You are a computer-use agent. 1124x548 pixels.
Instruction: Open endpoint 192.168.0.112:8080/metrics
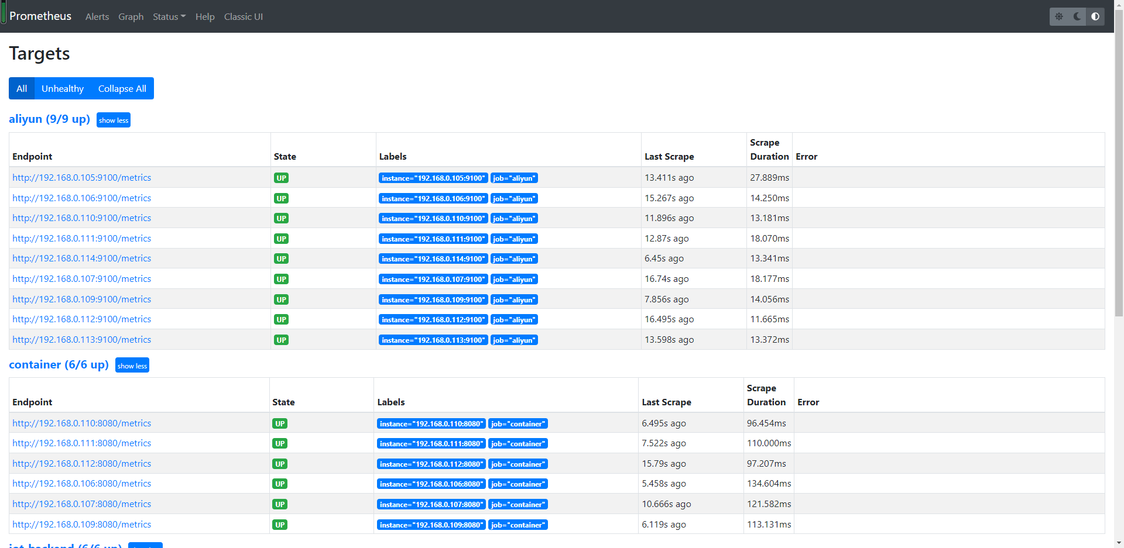82,464
